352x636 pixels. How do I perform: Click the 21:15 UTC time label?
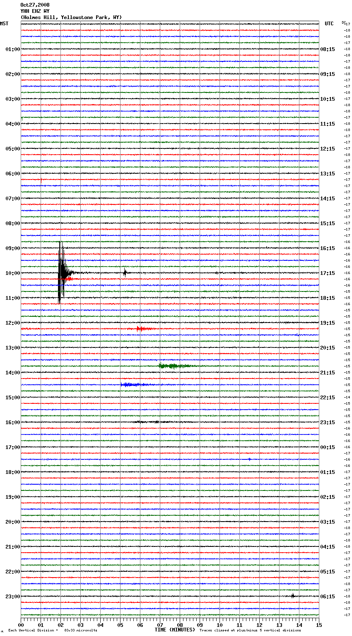tap(328, 373)
